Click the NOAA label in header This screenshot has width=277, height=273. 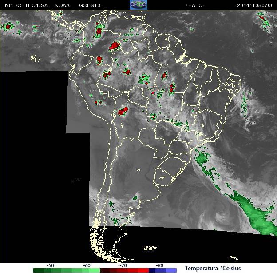click(x=62, y=5)
